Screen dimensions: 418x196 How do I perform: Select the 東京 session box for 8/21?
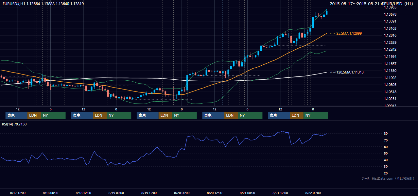(x=279, y=115)
